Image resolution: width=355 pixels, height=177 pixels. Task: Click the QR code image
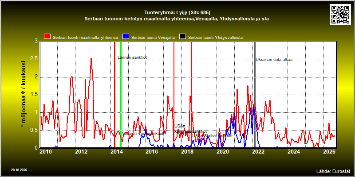pyautogui.click(x=340, y=15)
